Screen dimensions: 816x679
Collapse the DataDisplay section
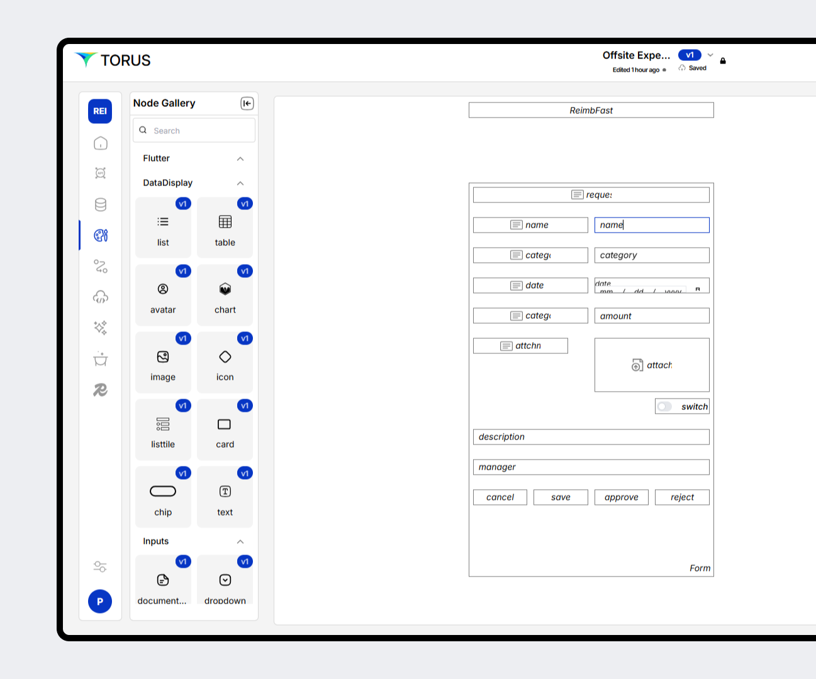point(240,183)
